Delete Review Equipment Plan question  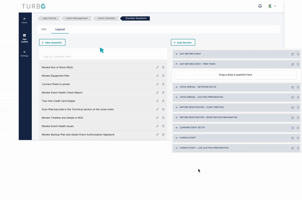click(163, 76)
